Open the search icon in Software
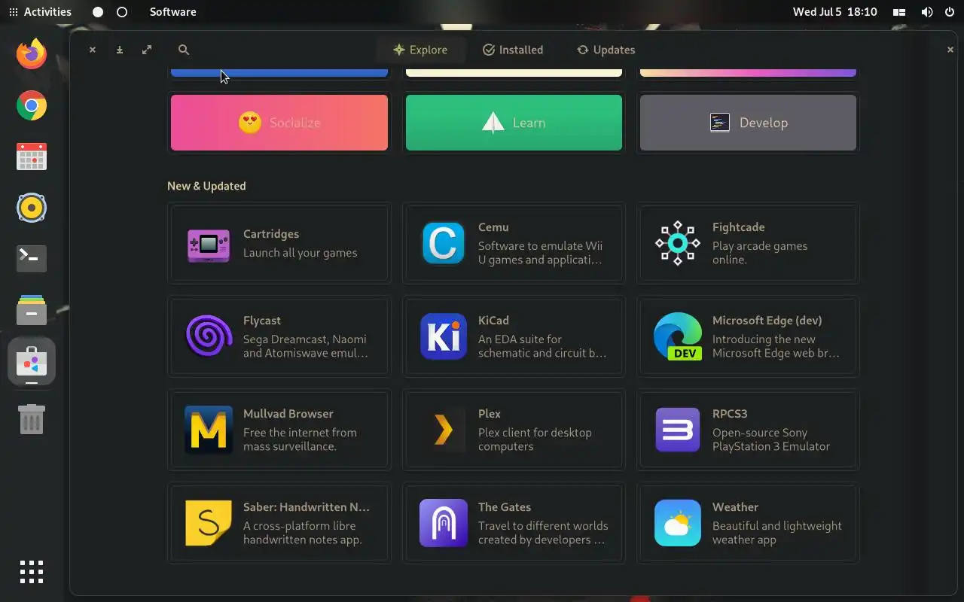The height and width of the screenshot is (602, 964). [x=183, y=50]
